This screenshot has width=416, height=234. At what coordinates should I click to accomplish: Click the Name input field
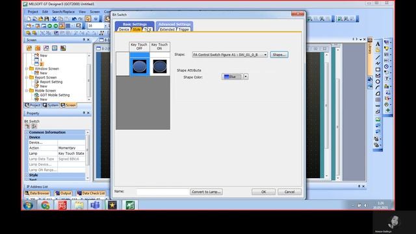point(162,192)
